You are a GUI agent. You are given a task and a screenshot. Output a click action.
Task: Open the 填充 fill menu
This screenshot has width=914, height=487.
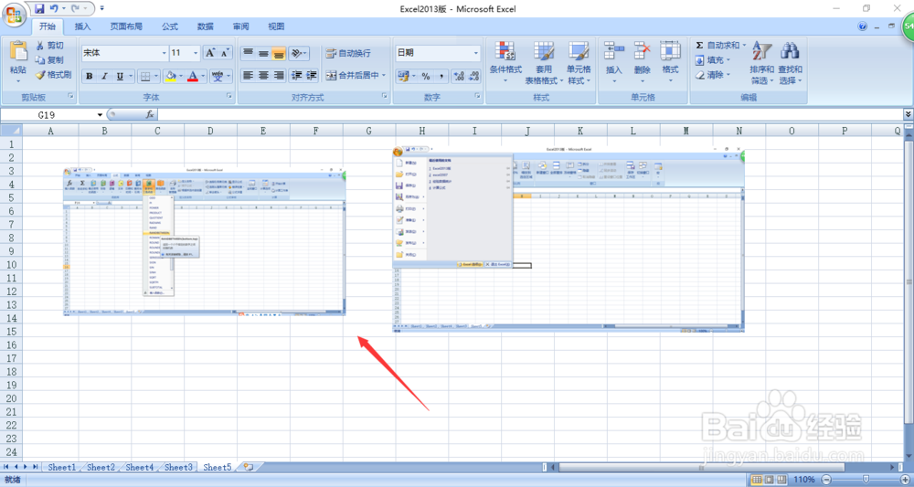(712, 60)
